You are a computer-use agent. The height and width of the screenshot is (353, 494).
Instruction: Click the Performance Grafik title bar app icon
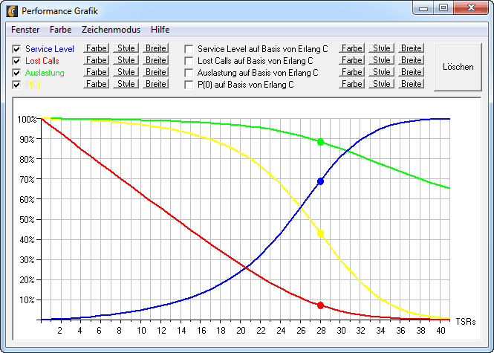[12, 11]
